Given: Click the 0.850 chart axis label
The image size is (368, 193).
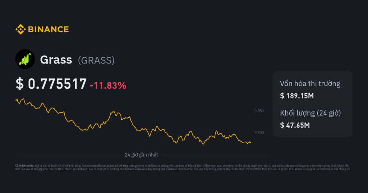Looking at the screenshot, I should pyautogui.click(x=259, y=111).
